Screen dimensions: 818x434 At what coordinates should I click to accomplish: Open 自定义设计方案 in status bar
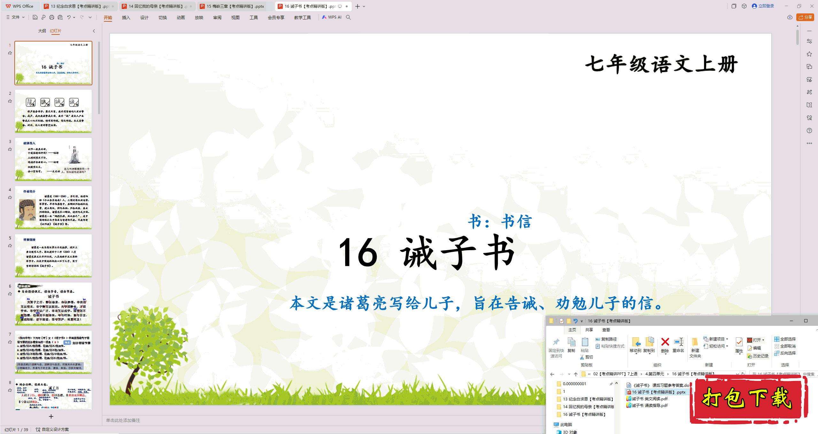(52, 430)
